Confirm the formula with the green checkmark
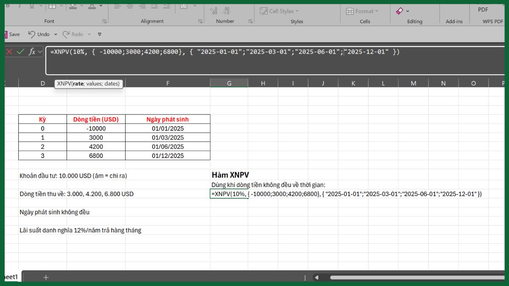Image resolution: width=509 pixels, height=286 pixels. coord(20,52)
